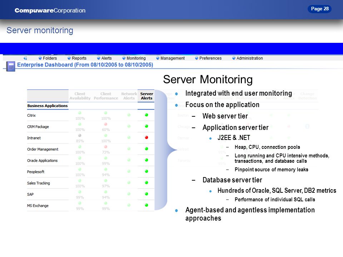Click the Citrix network alerts indicator
The width and height of the screenshot is (343, 257).
pos(129,115)
